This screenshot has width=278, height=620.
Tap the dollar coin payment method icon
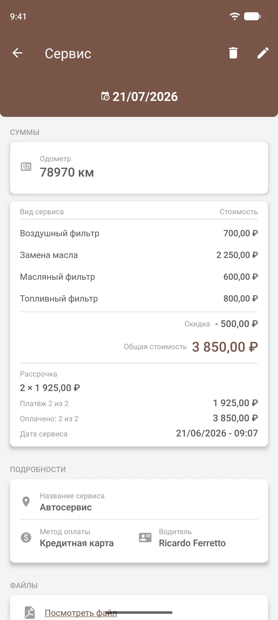tap(26, 537)
